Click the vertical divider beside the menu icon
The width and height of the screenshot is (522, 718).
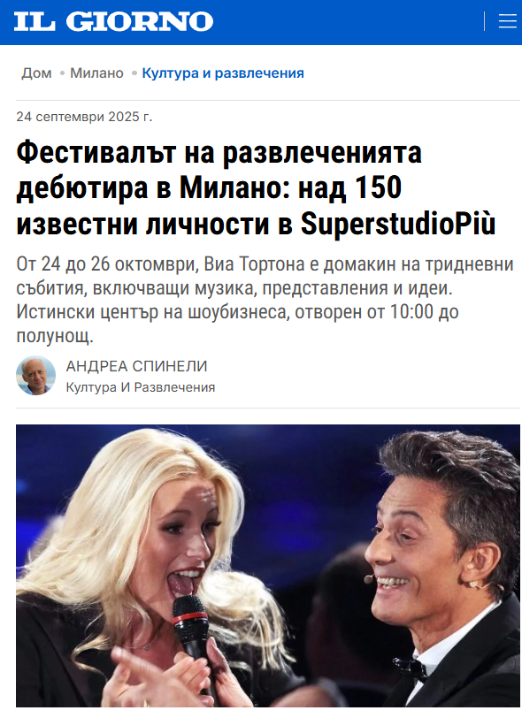coord(485,21)
